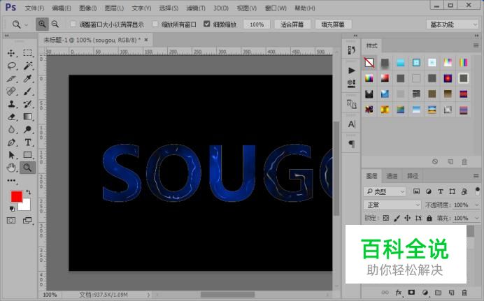Screen dimensions: 484x301
Task: Open the Actions panel play icon
Action: click(351, 71)
